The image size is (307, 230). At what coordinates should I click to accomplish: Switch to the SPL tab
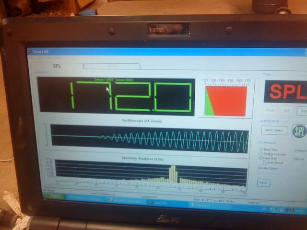(57, 66)
